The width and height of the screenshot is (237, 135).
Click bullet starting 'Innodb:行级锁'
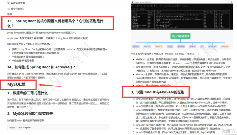pyautogui.click(x=183, y=69)
